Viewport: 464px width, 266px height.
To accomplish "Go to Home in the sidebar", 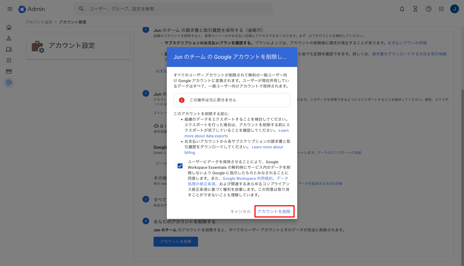I will [x=9, y=27].
